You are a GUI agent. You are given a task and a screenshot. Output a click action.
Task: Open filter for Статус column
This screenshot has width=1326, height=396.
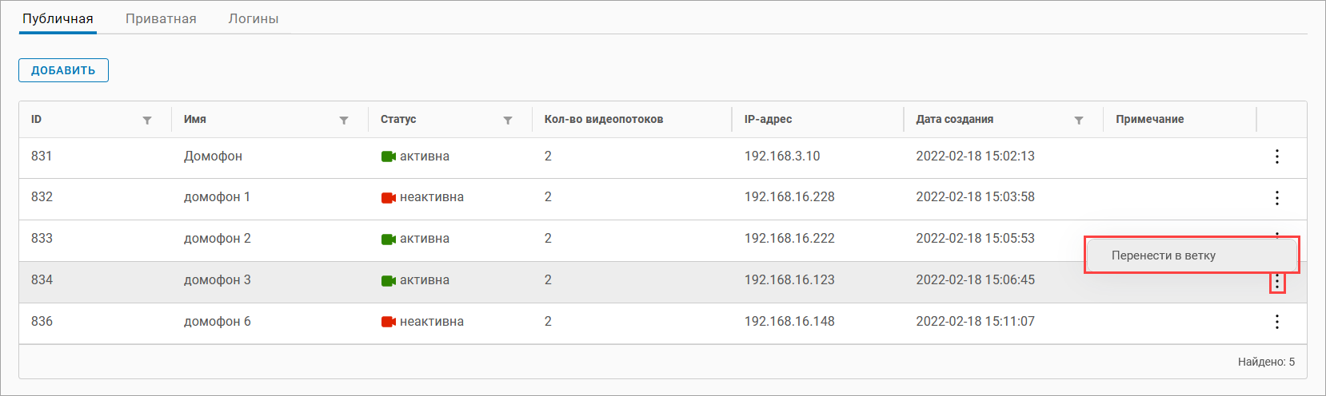click(508, 121)
